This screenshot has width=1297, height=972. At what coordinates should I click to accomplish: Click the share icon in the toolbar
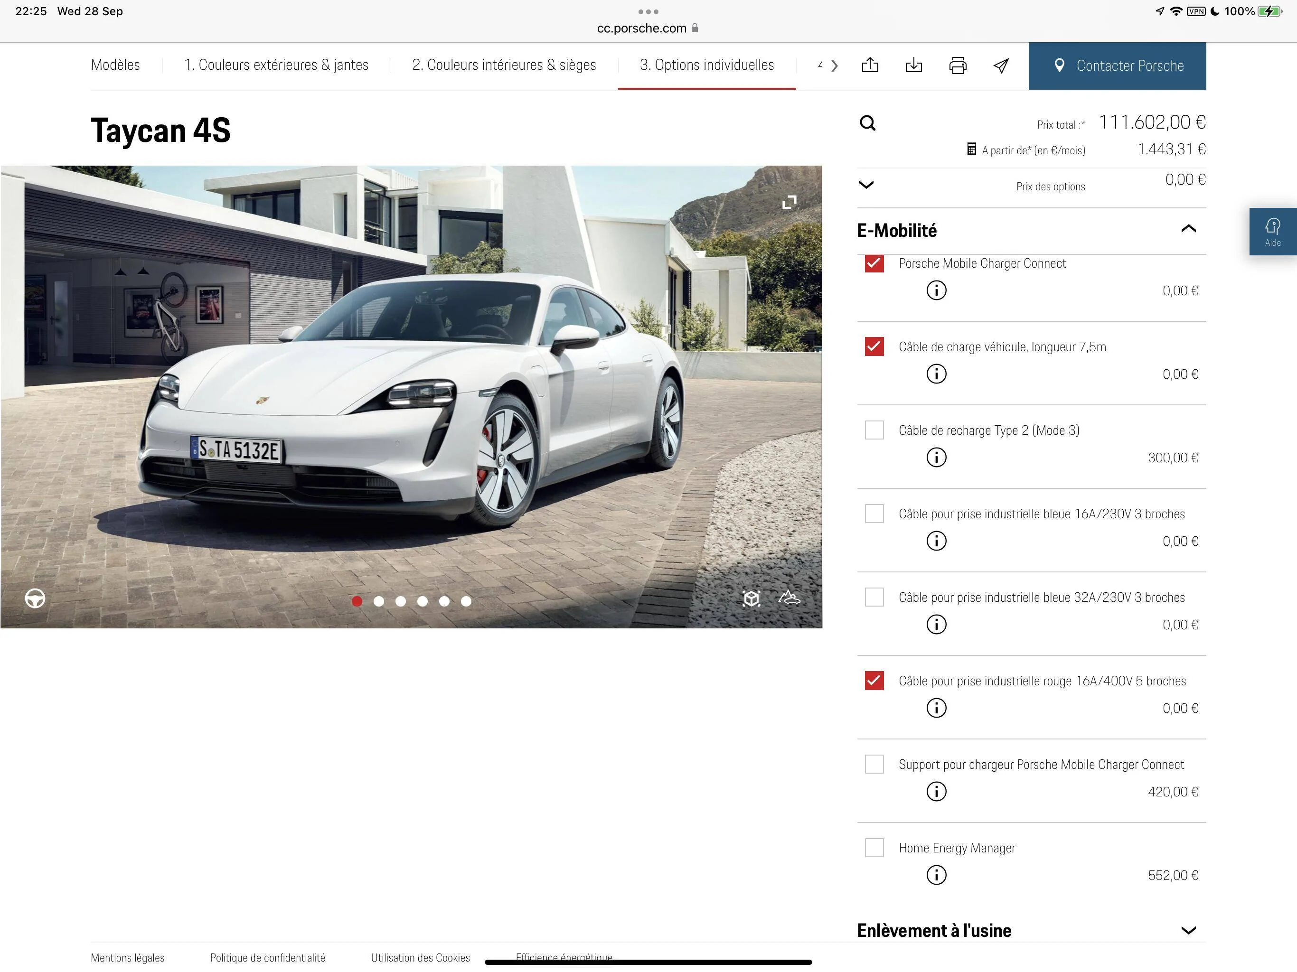[x=870, y=65]
